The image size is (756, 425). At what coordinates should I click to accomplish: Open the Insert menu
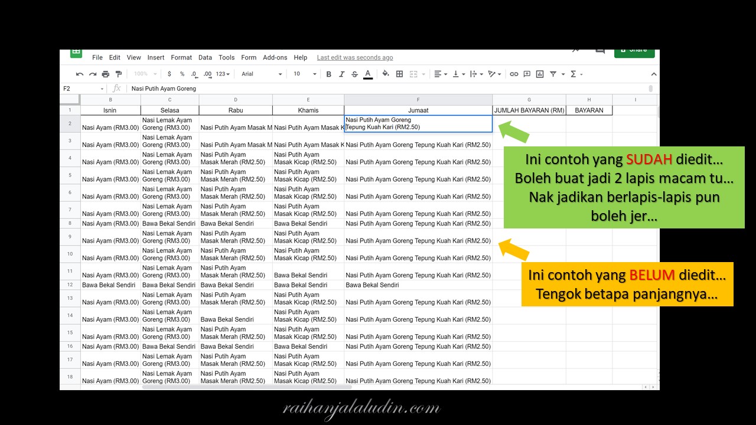(x=156, y=58)
